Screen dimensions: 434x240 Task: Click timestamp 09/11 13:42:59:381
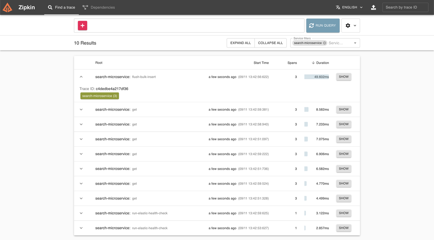tap(253, 110)
